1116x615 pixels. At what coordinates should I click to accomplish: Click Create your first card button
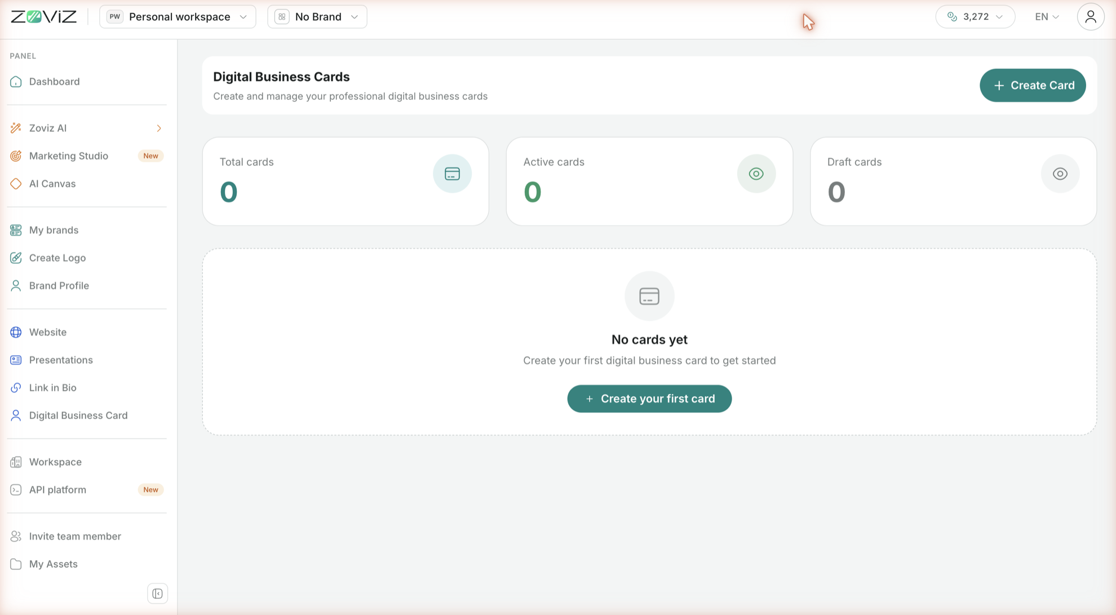coord(649,399)
